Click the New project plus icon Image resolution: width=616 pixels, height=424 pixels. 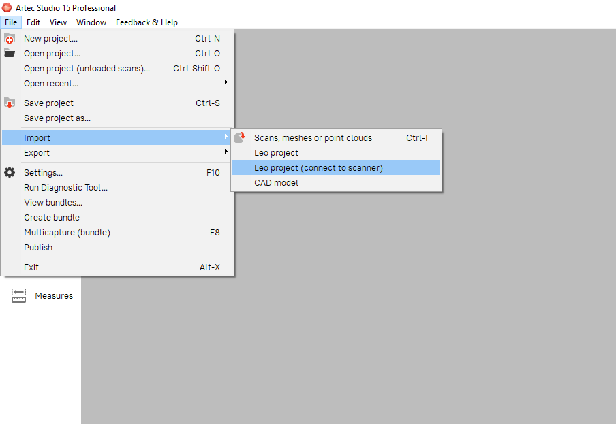[10, 38]
